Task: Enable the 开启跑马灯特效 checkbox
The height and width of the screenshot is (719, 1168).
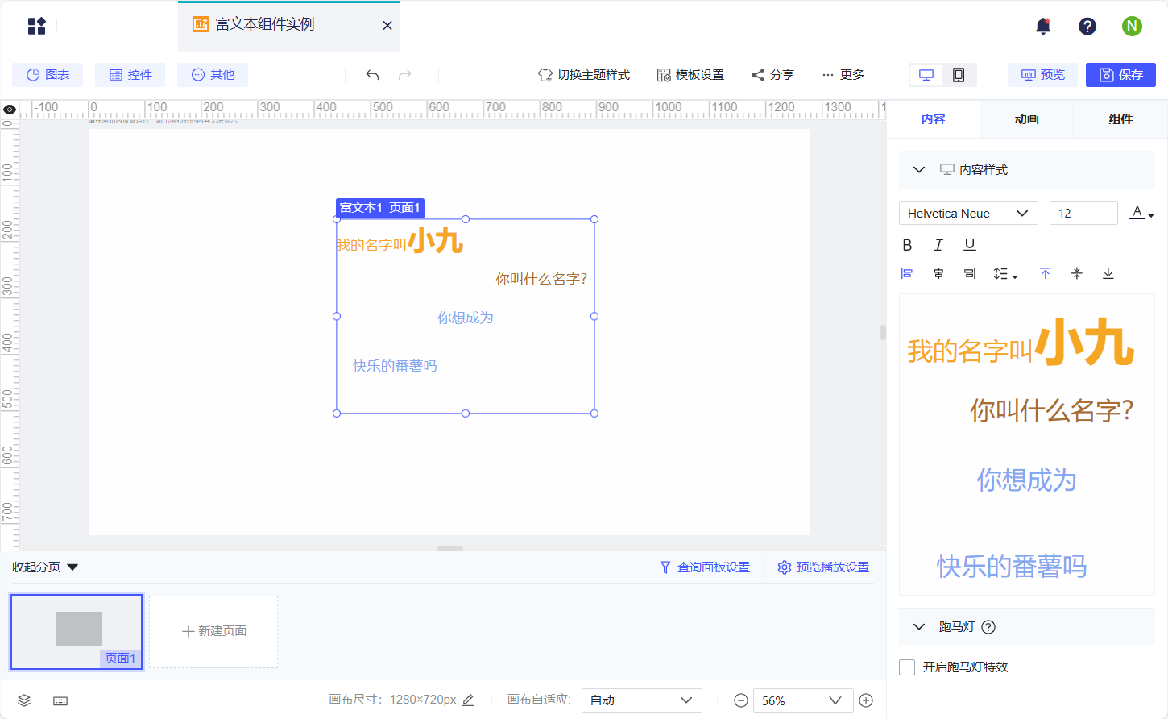Action: (907, 667)
